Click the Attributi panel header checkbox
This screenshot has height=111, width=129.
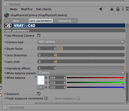tap(5, 4)
